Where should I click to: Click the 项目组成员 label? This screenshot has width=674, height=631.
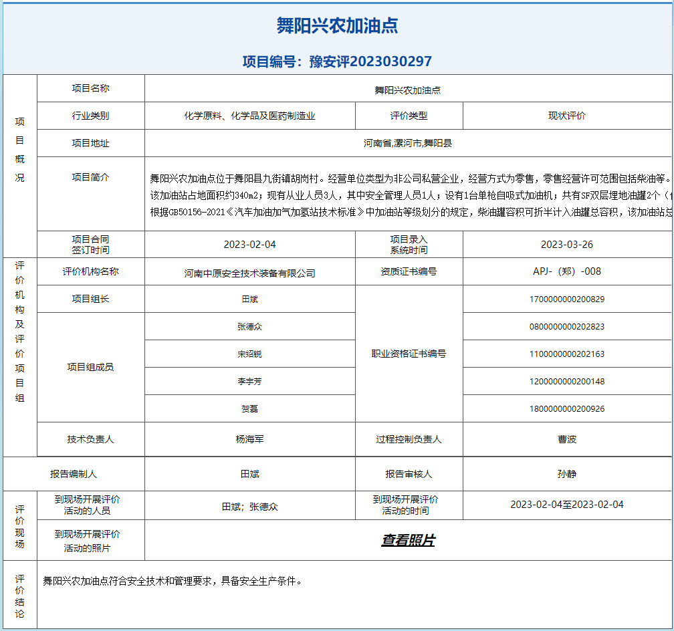[x=91, y=367]
